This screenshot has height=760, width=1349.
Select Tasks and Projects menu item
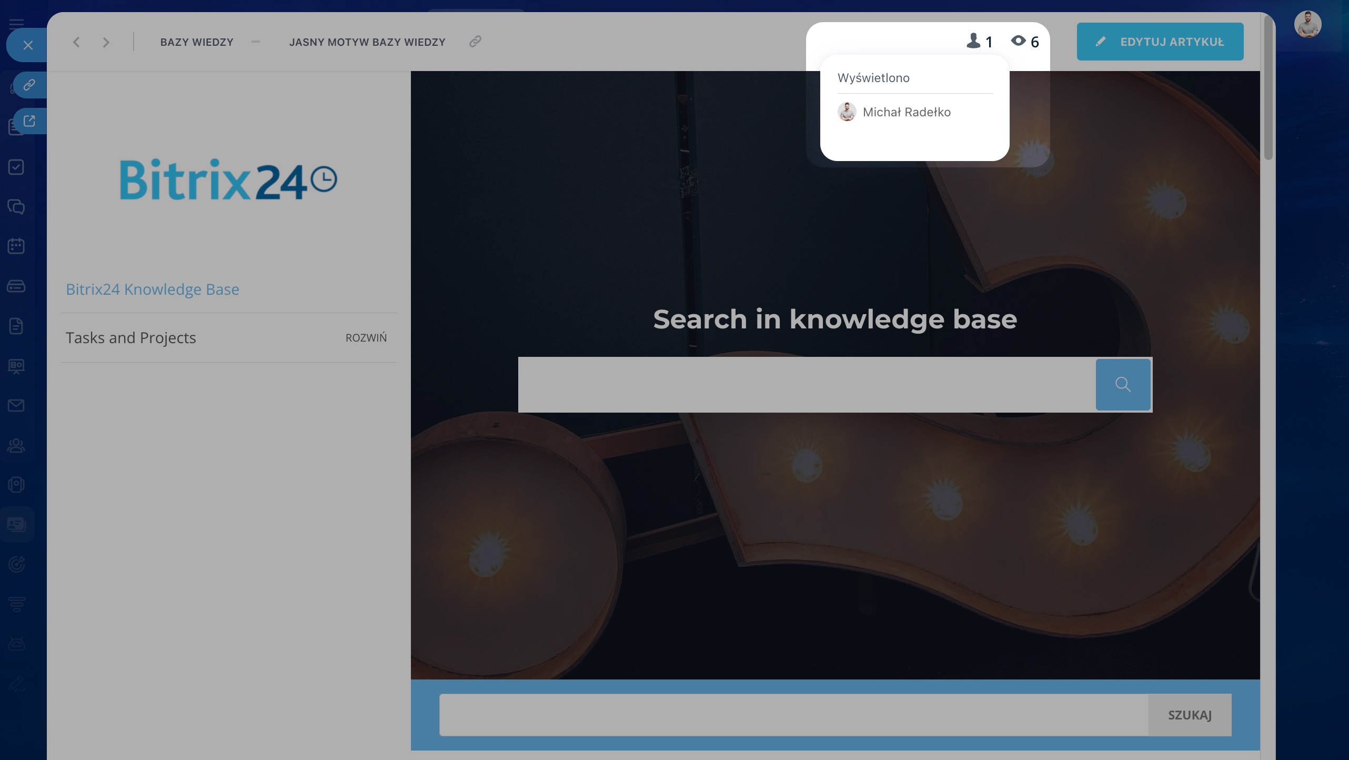[130, 338]
